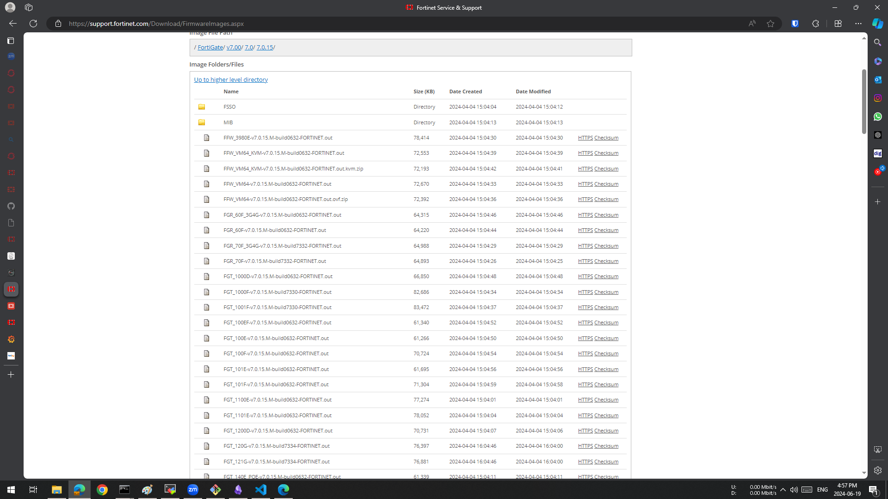Open WhatsApp from the Edge sidebar
The height and width of the screenshot is (499, 888).
[x=877, y=116]
